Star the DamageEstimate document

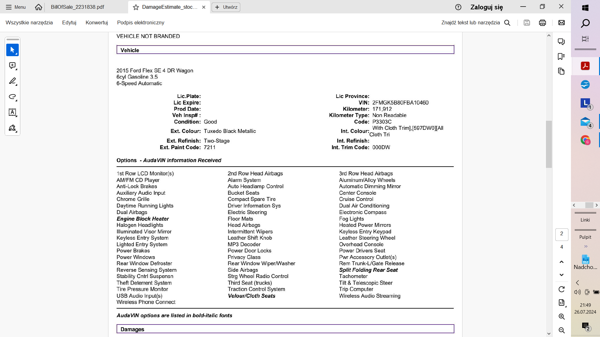[136, 7]
